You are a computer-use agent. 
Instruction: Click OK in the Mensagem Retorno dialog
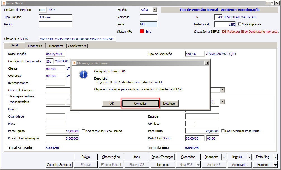click(x=112, y=104)
